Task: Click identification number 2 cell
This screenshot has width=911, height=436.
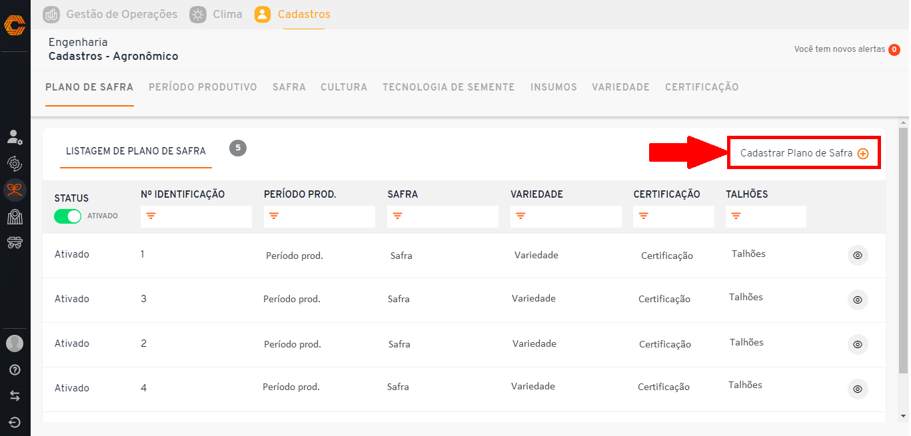Action: point(144,343)
